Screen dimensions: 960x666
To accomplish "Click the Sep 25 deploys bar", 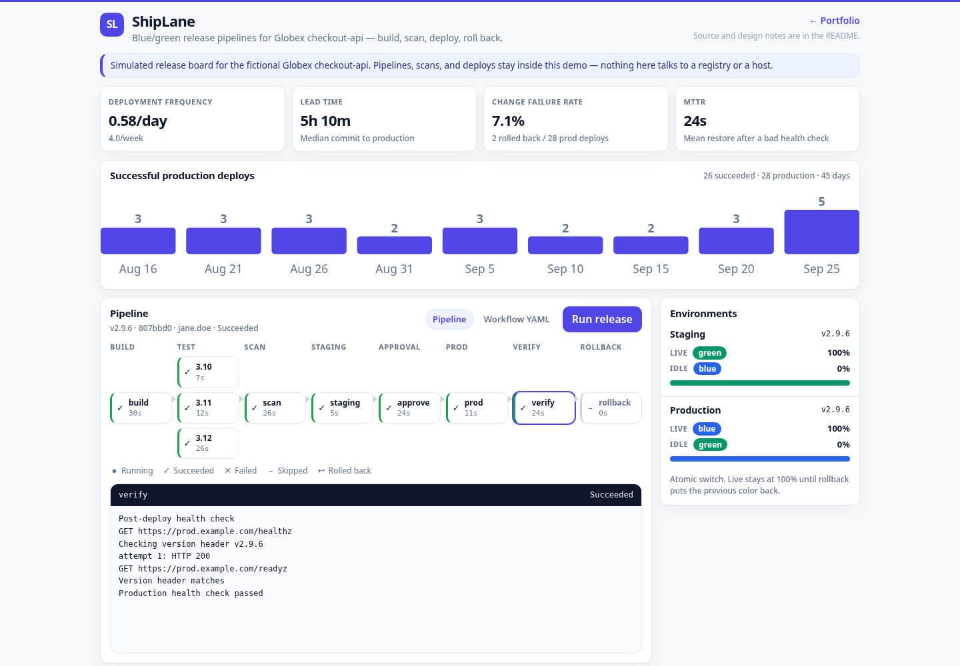I will pos(821,232).
